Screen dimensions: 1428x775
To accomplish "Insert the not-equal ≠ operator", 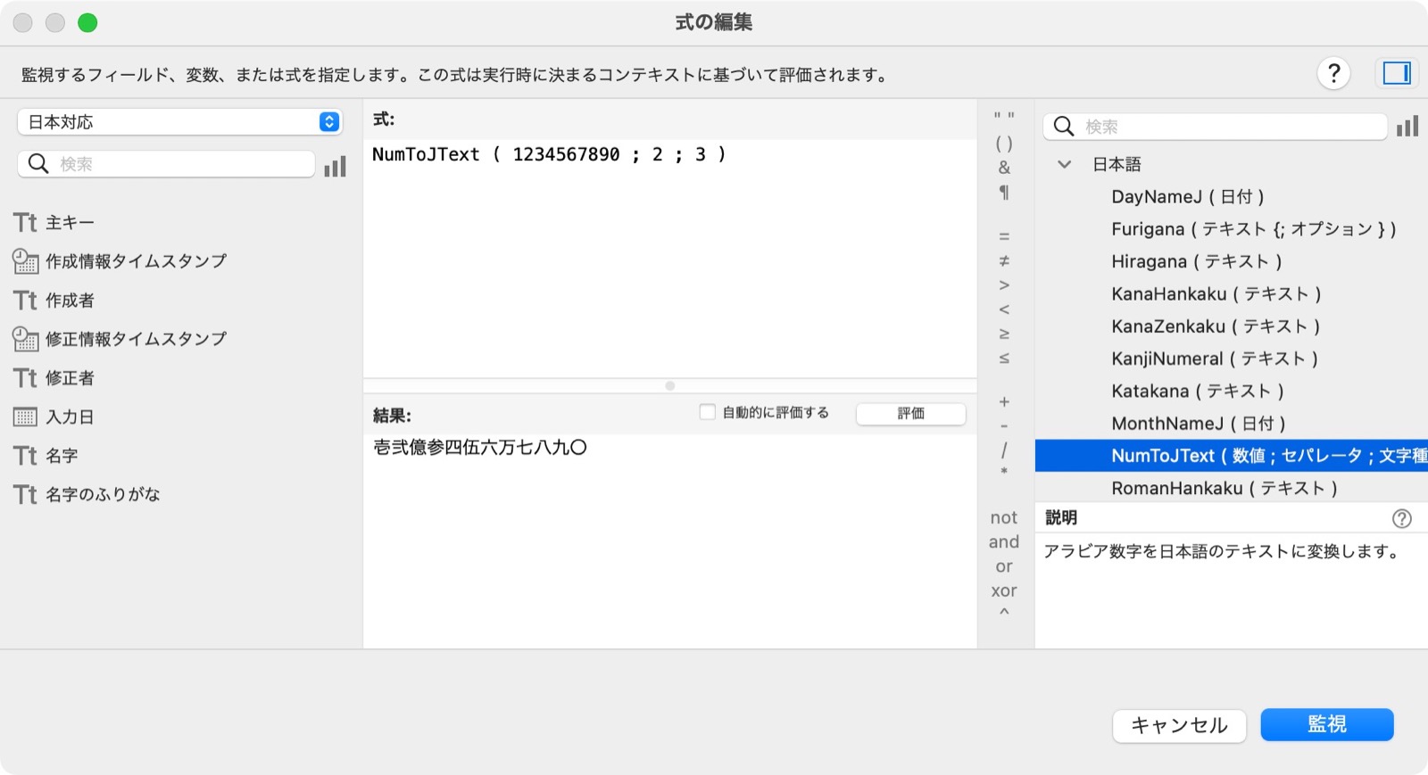I will tap(1004, 260).
